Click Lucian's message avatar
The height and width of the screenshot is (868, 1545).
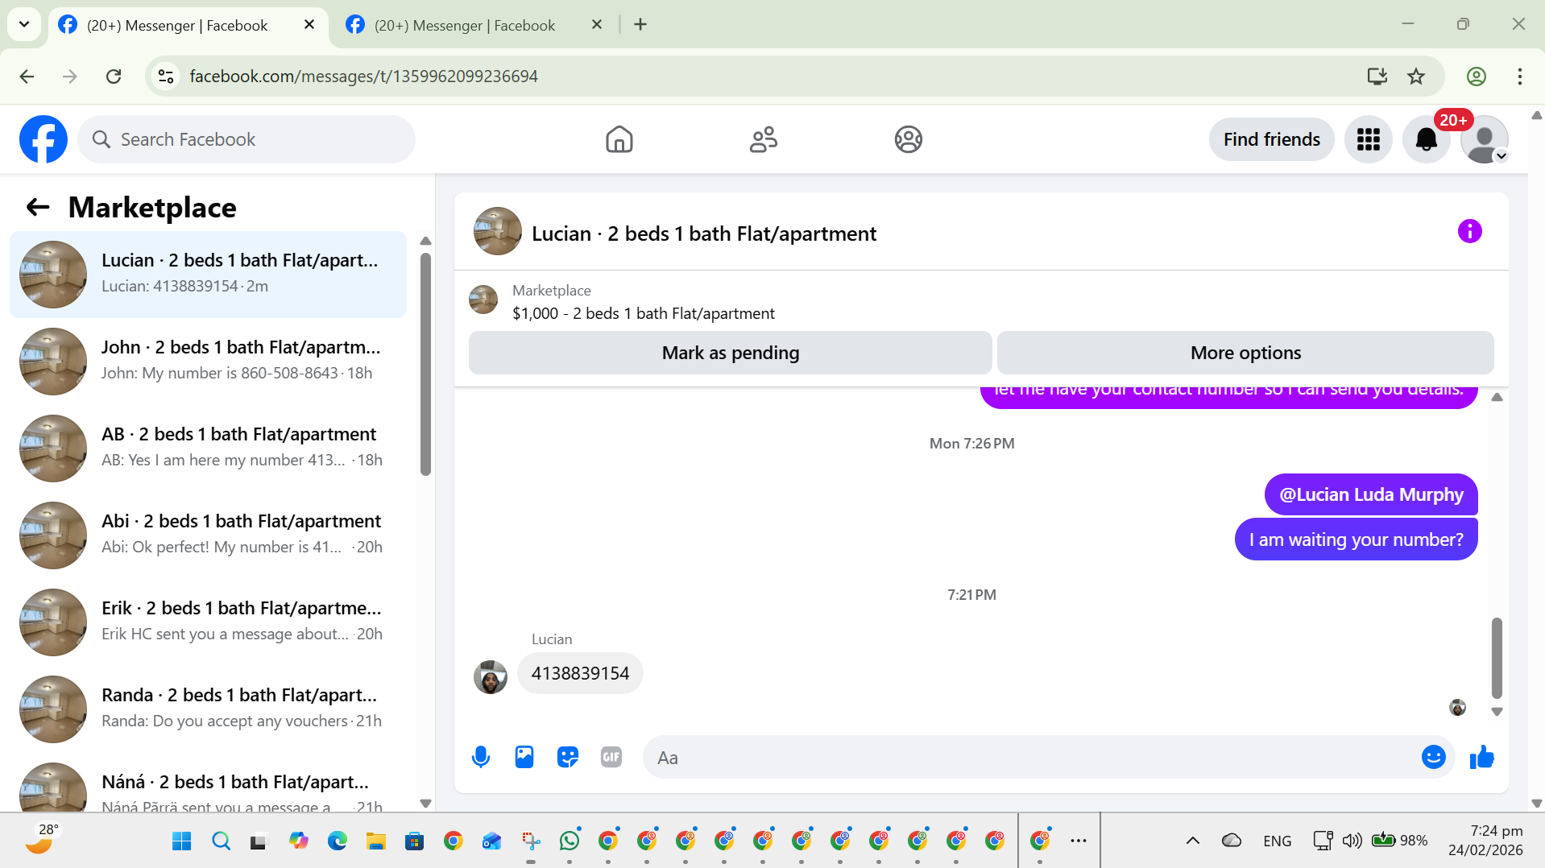pyautogui.click(x=491, y=677)
